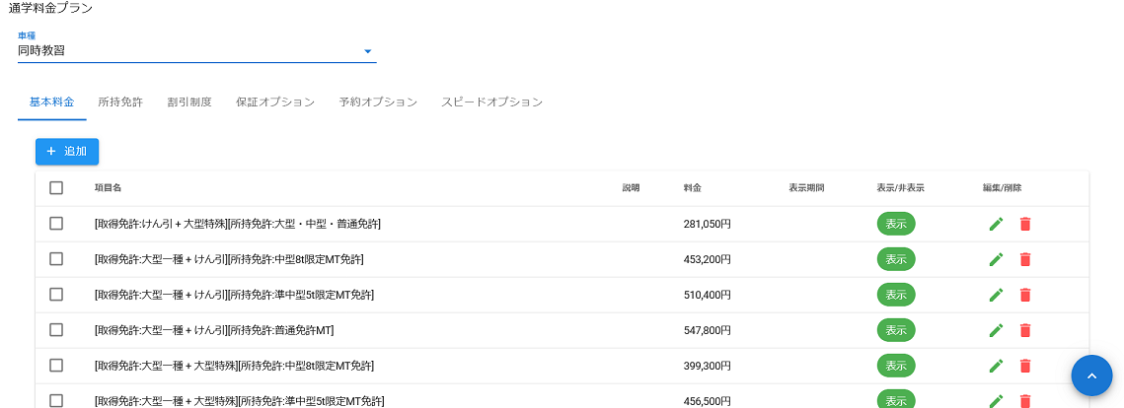Delete the 281,050円 row with trash icon
This screenshot has height=408, width=1124.
pos(1025,224)
